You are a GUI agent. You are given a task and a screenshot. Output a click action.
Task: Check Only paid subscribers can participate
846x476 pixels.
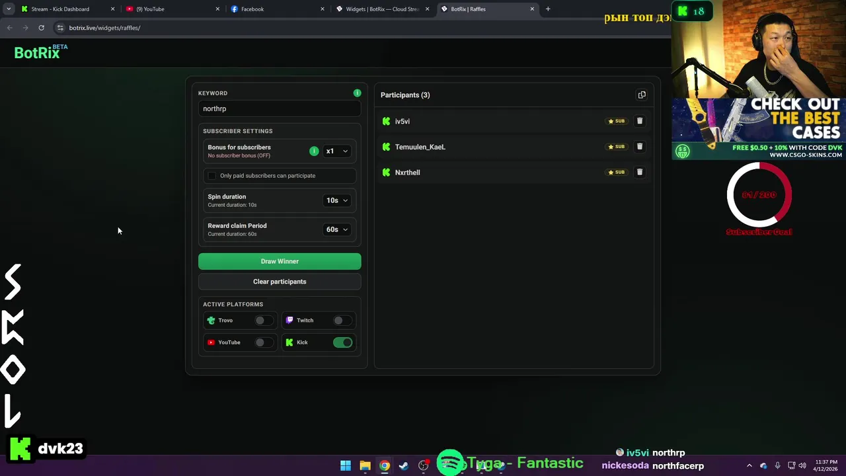point(211,176)
